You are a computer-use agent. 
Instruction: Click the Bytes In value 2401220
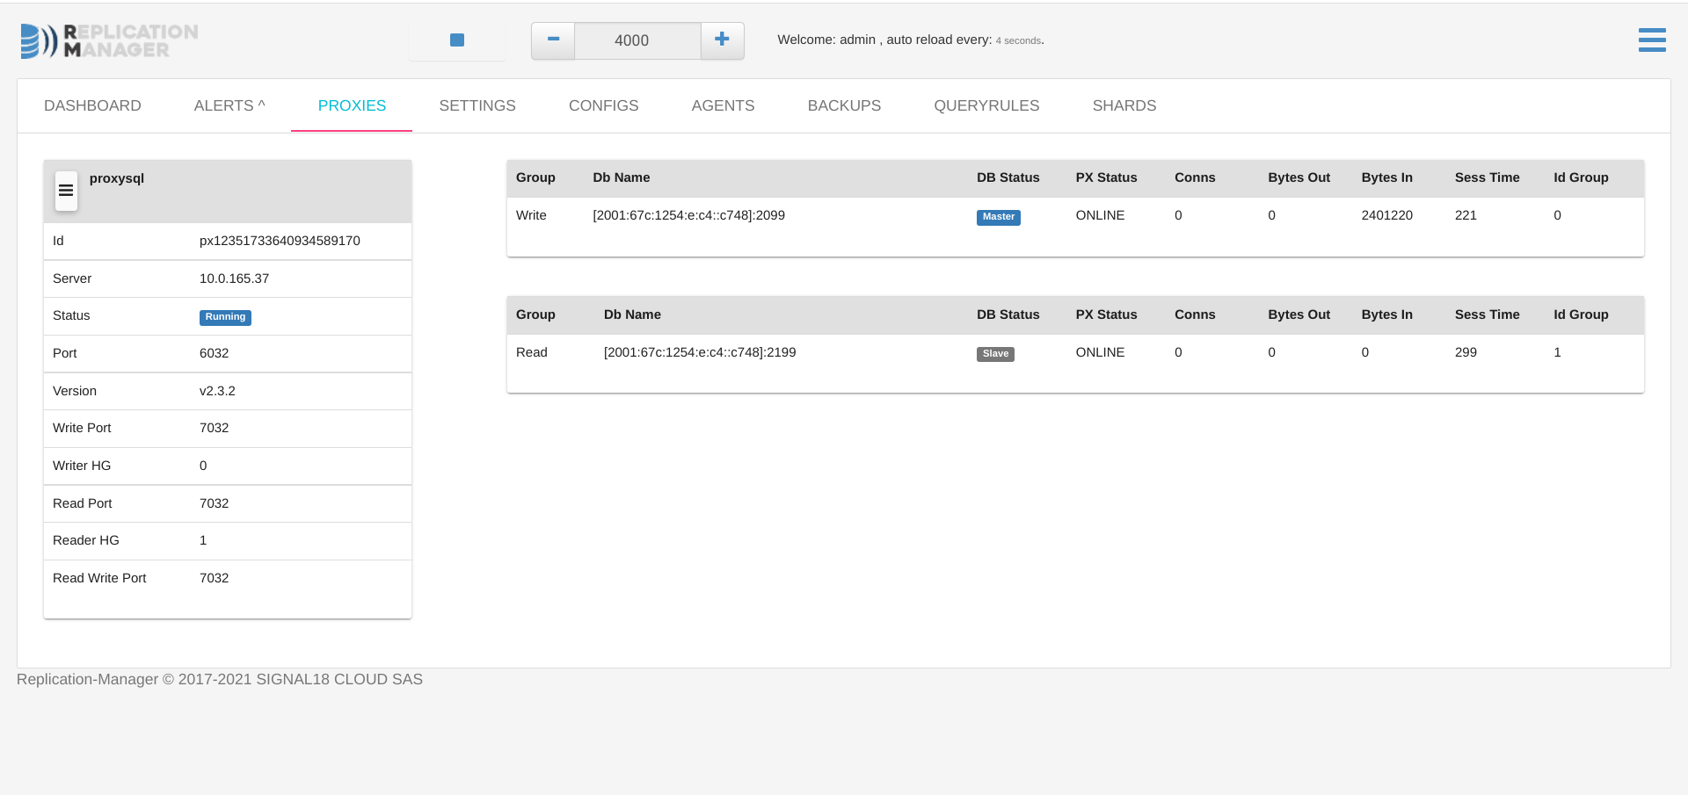(1386, 215)
